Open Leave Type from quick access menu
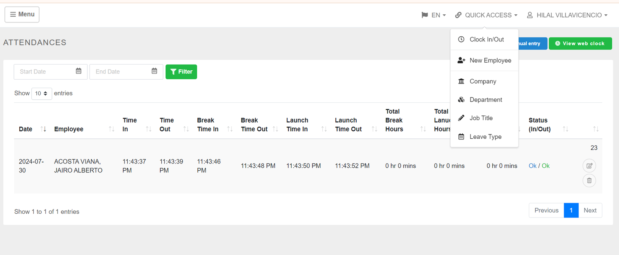This screenshot has width=619, height=255. [485, 137]
